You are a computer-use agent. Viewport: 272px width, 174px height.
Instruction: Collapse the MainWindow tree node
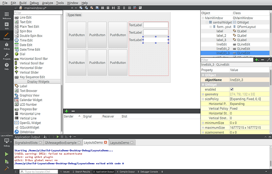(x=203, y=18)
